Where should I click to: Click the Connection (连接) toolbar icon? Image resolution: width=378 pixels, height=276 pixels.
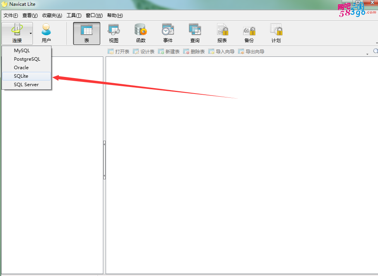[x=17, y=33]
